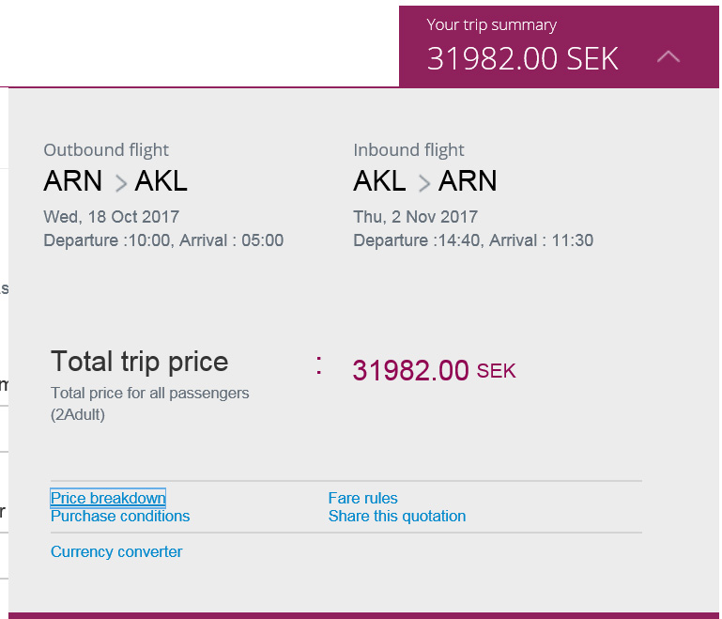Click the Total trip price heading
This screenshot has width=722, height=619.
(x=139, y=362)
